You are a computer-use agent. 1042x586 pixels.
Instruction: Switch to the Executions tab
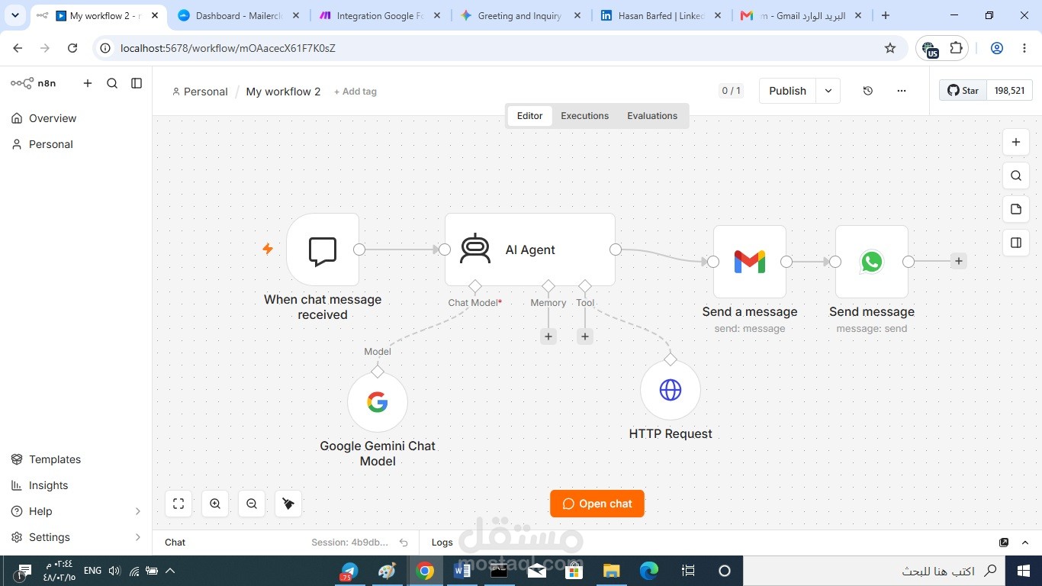585,116
